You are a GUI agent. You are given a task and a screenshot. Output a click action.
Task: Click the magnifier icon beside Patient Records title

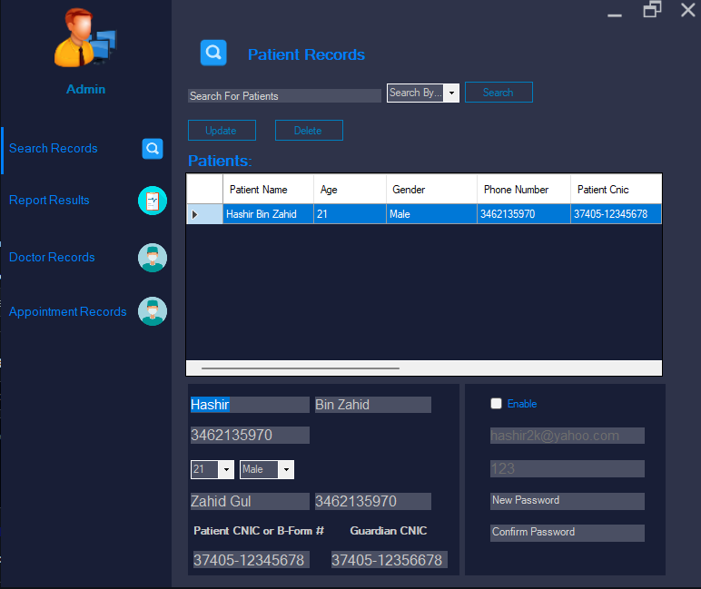coord(213,53)
